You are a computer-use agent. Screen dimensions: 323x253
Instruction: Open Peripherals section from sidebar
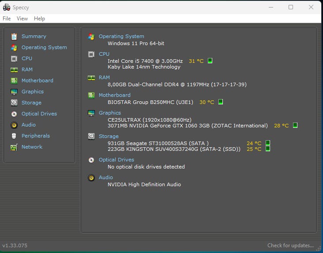point(36,136)
